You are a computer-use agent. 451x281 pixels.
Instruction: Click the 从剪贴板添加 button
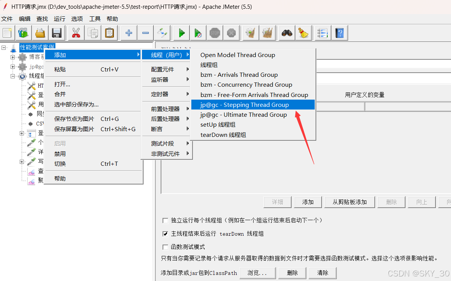tap(350, 202)
